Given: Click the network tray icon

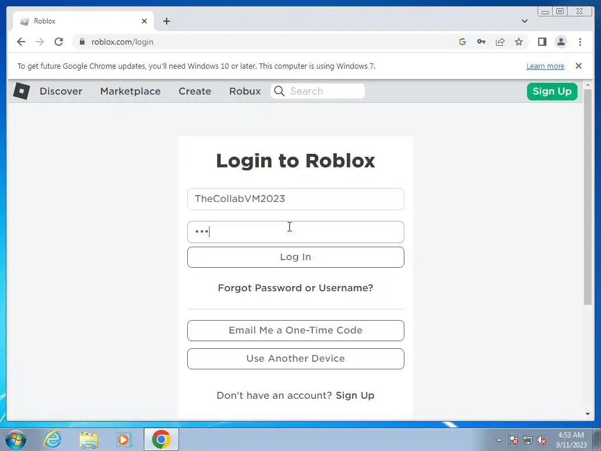Looking at the screenshot, I should point(528,440).
